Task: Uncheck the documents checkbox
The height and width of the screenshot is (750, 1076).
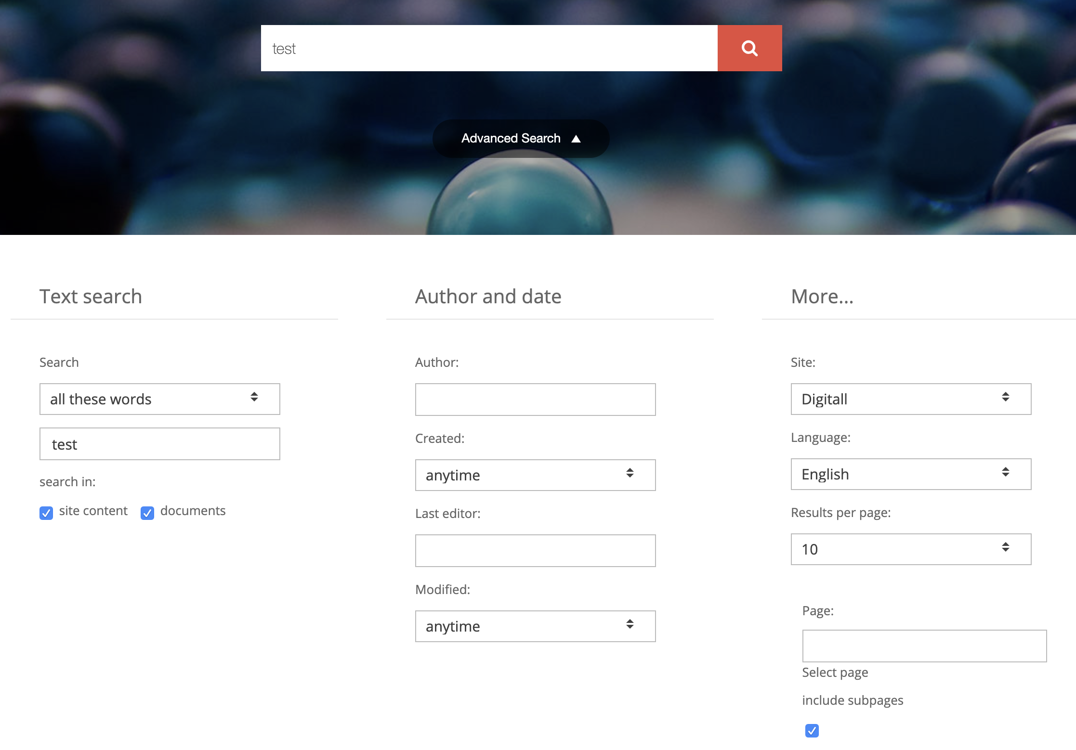Action: click(147, 513)
